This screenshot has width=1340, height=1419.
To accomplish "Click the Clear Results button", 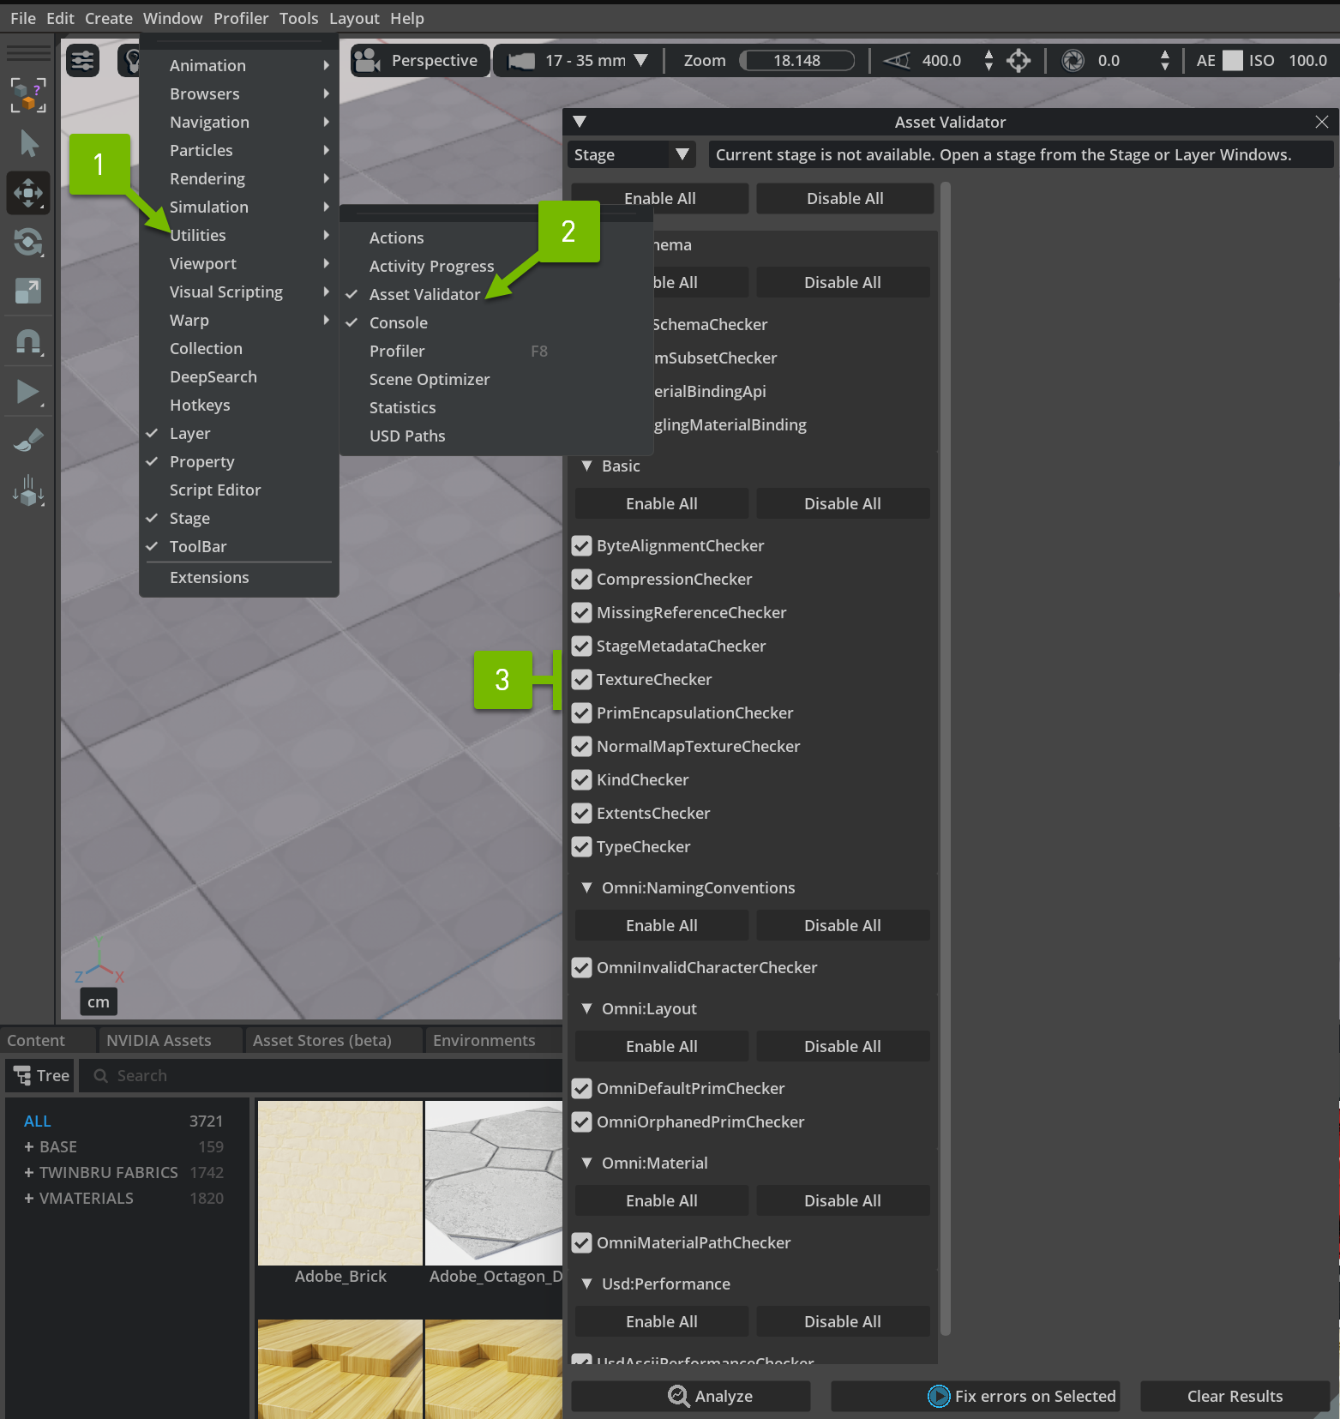I will (x=1235, y=1396).
